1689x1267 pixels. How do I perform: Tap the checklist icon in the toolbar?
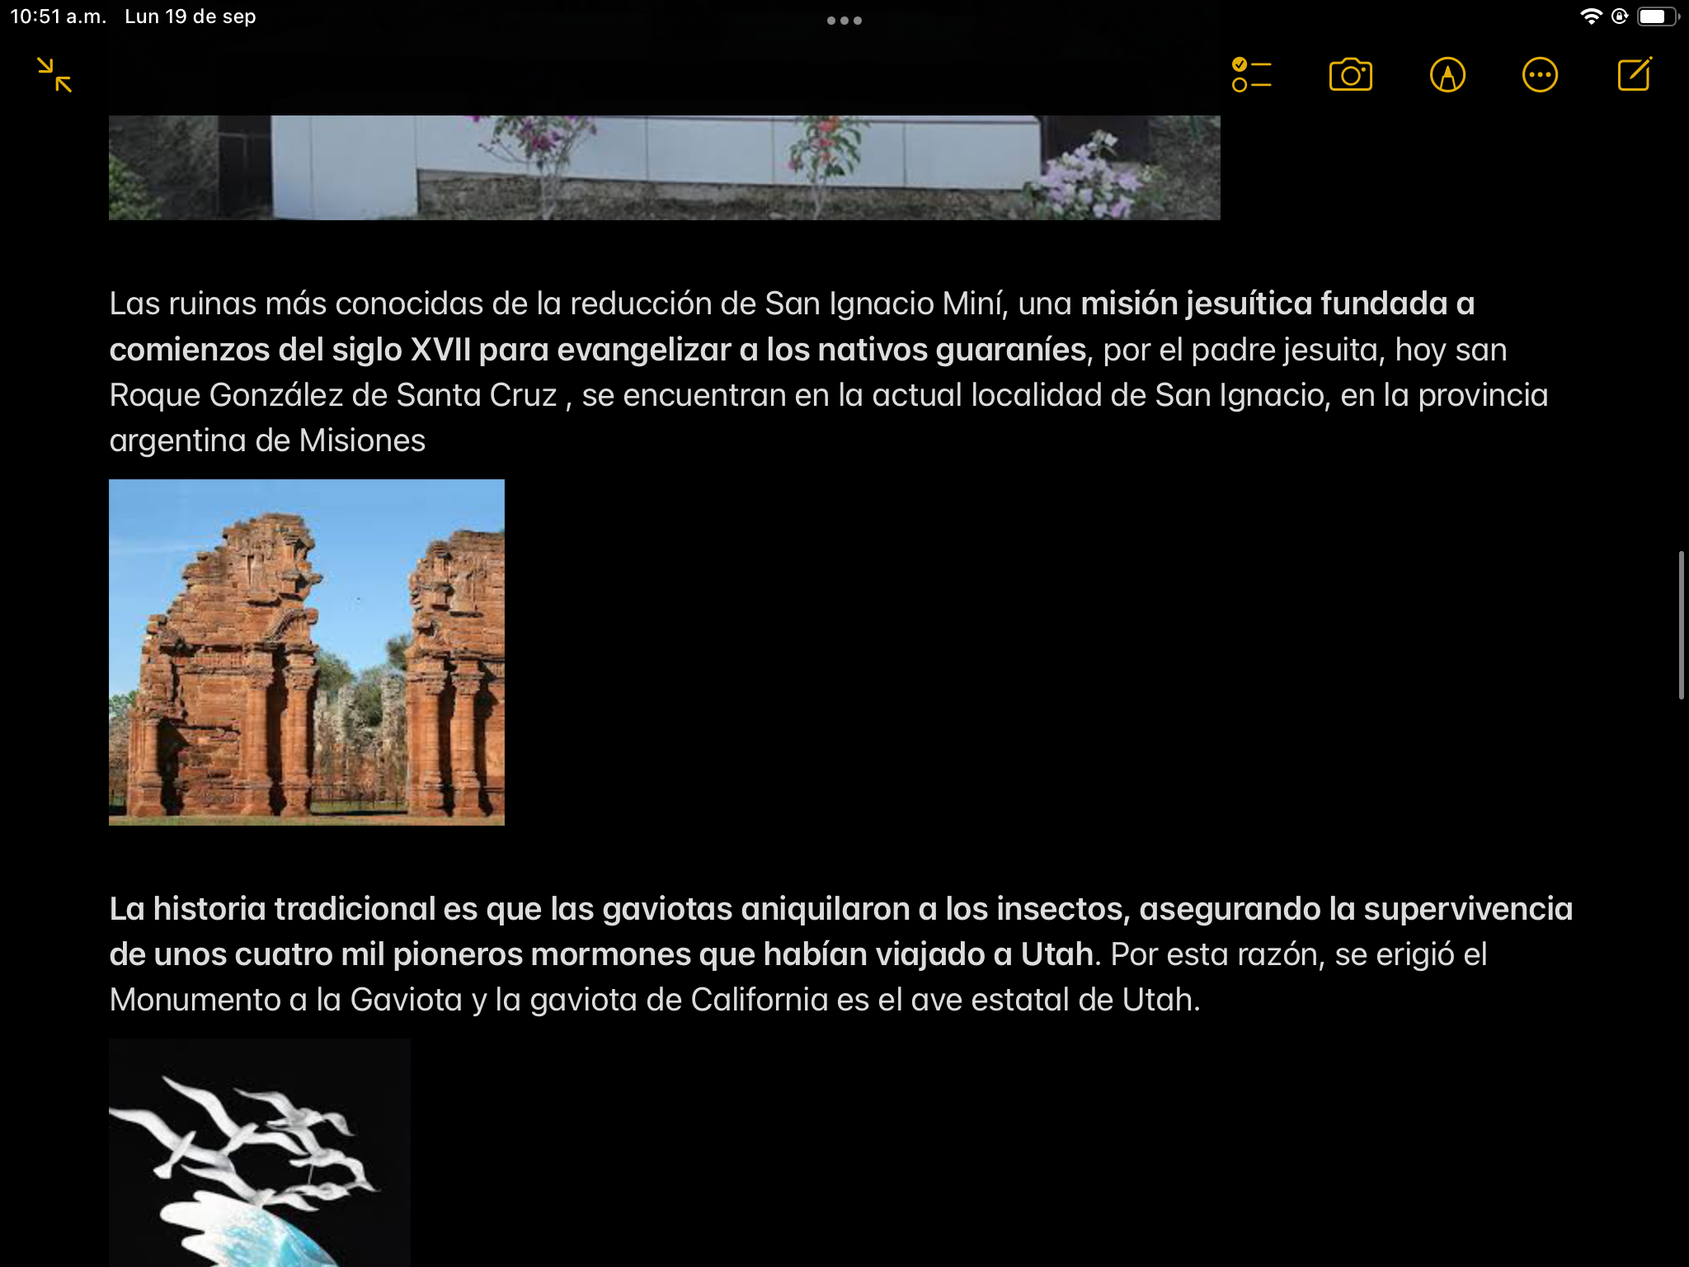tap(1251, 75)
